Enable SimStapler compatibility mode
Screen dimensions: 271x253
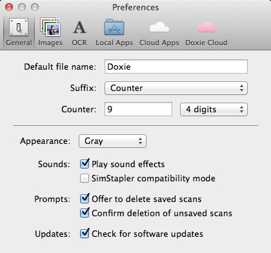click(85, 178)
